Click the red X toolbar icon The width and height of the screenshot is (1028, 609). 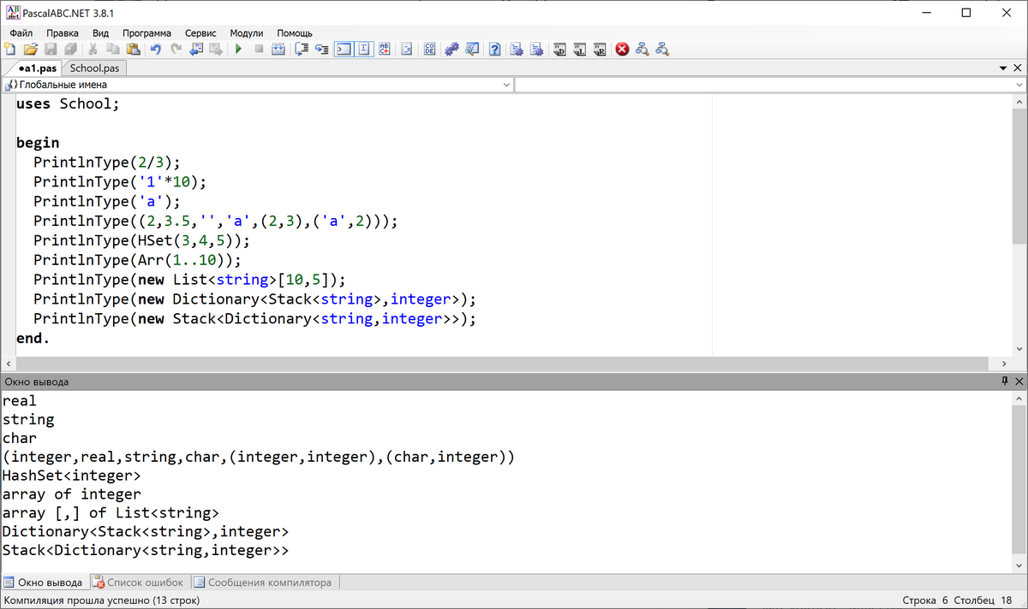coord(622,50)
